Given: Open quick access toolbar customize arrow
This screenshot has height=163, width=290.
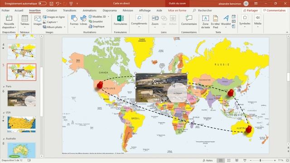Looking at the screenshot, I should (77, 4).
